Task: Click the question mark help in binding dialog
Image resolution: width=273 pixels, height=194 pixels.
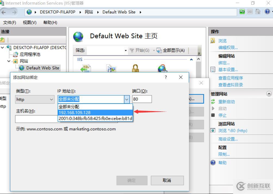Action: (166, 77)
